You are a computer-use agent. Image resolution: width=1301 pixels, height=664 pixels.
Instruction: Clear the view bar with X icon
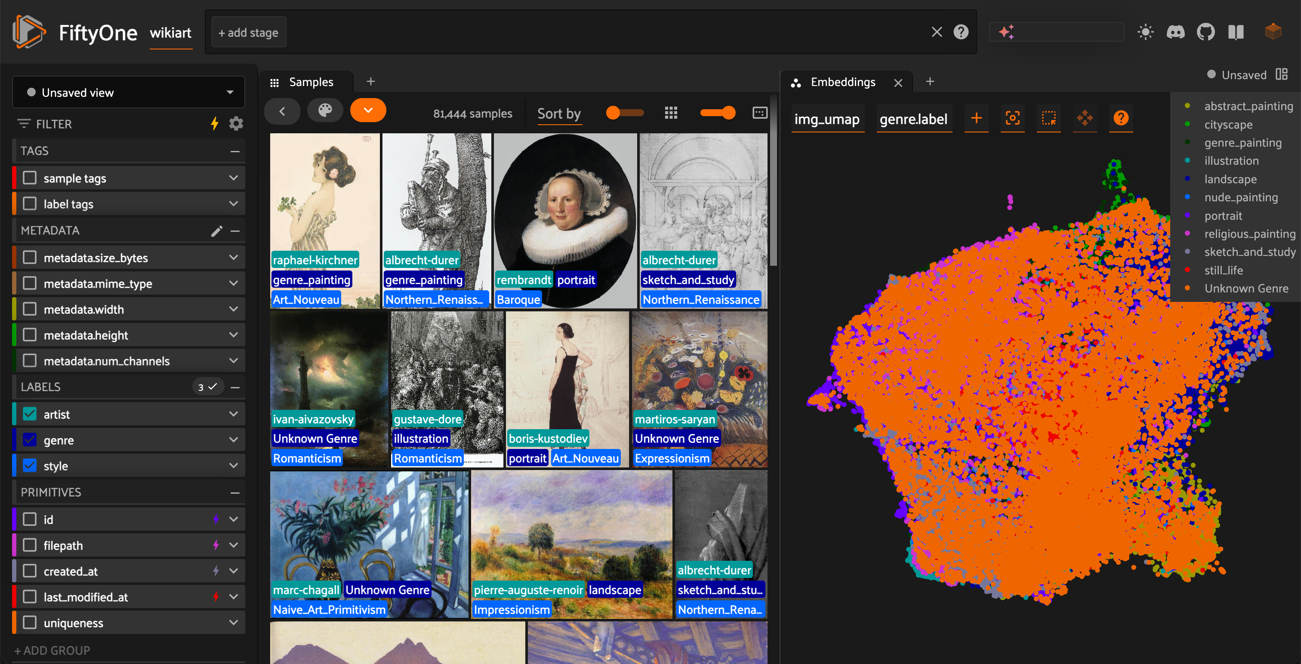[936, 32]
